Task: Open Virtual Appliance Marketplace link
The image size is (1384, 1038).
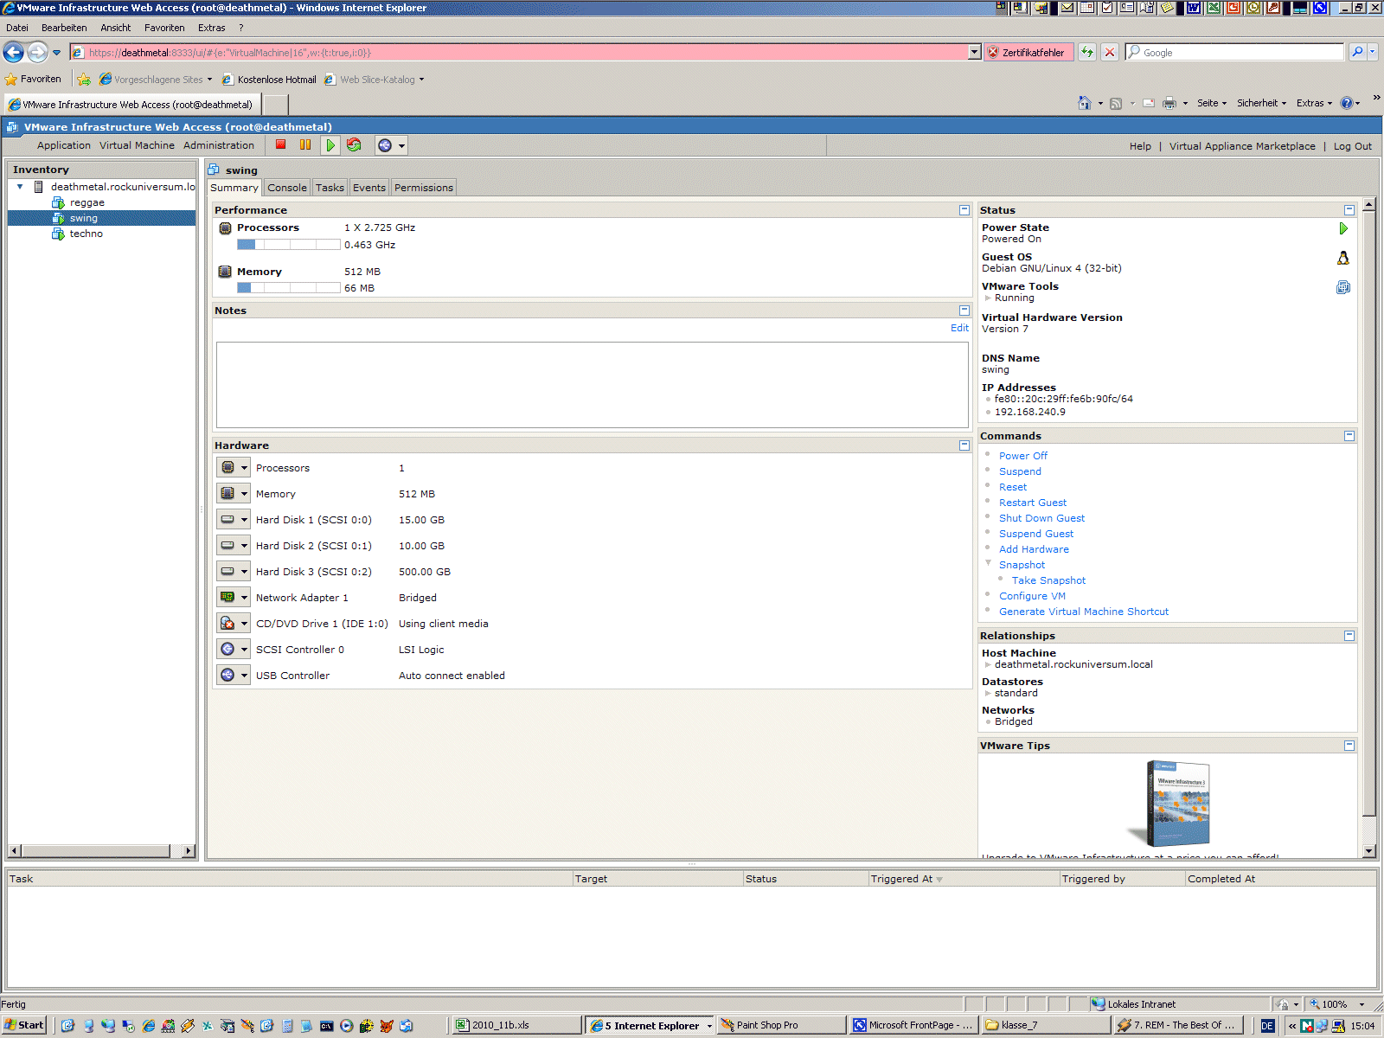Action: click(1242, 146)
